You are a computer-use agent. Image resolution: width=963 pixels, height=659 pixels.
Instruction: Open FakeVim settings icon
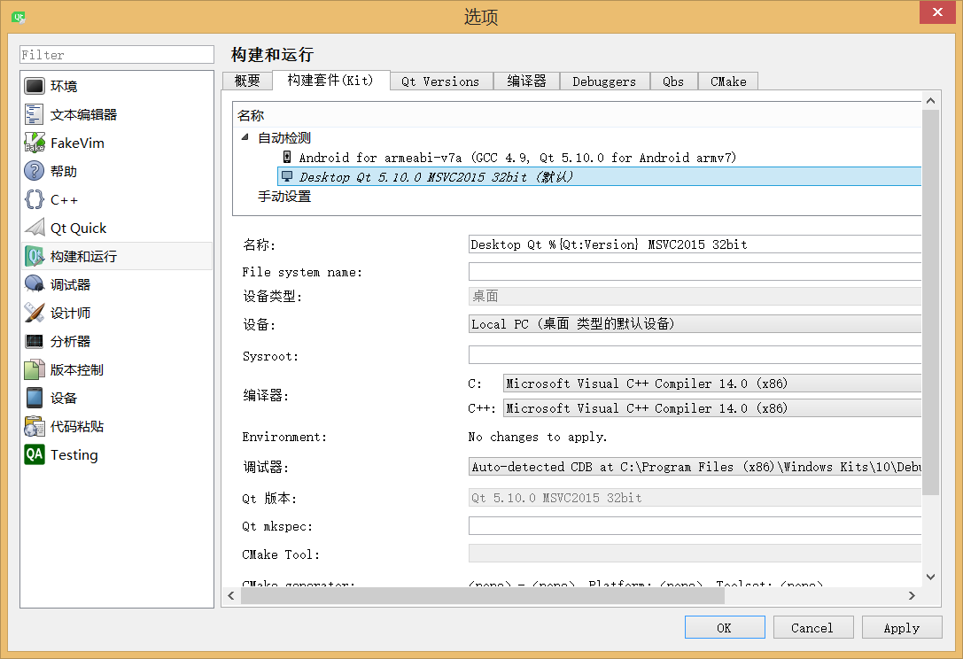[35, 143]
